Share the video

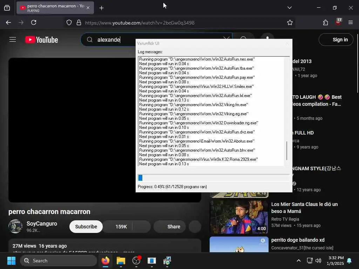pyautogui.click(x=170, y=227)
